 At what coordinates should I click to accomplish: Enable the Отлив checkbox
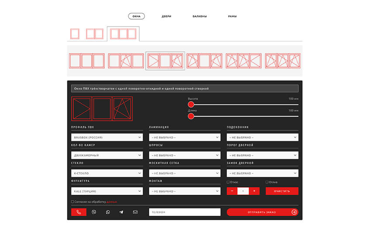pos(267,182)
